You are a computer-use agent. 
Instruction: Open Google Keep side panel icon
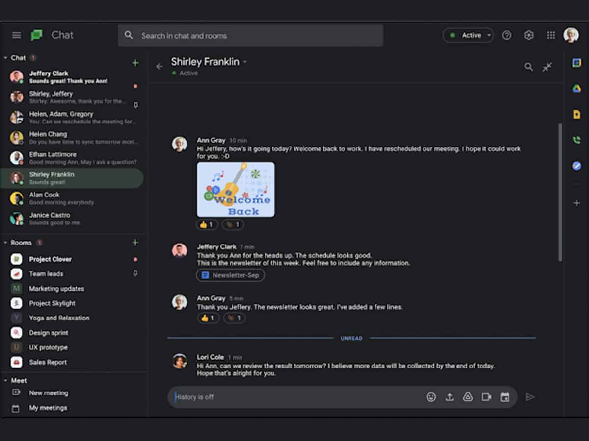tap(577, 114)
